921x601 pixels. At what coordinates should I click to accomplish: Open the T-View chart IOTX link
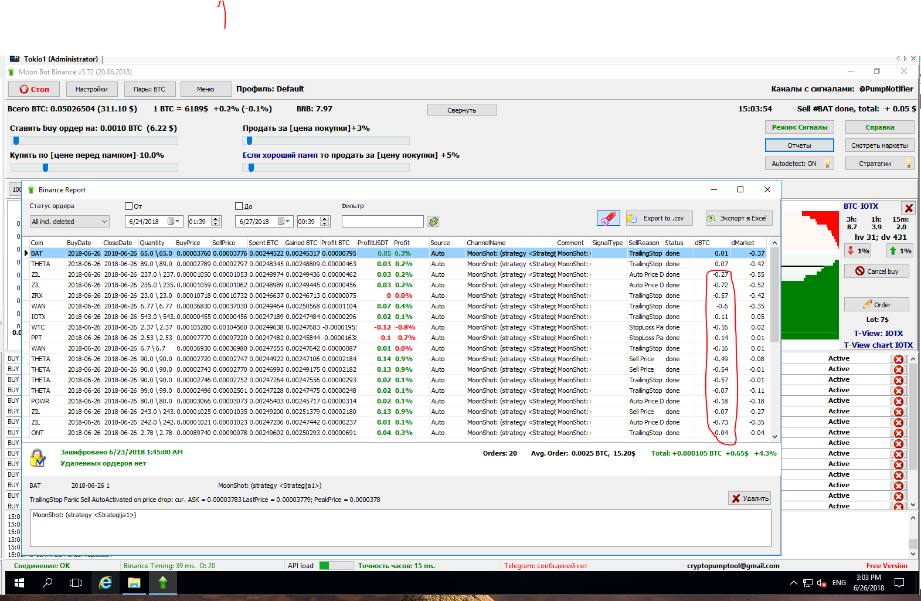878,345
